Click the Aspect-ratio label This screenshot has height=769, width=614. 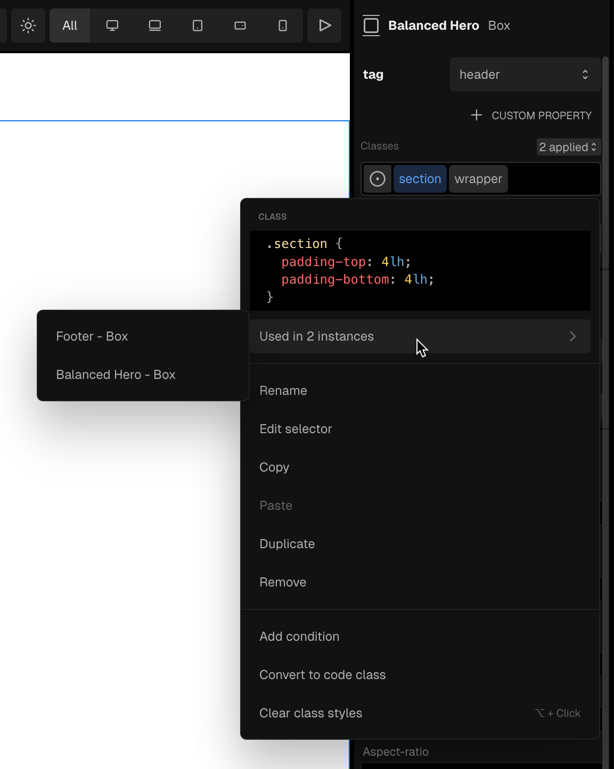coord(396,752)
